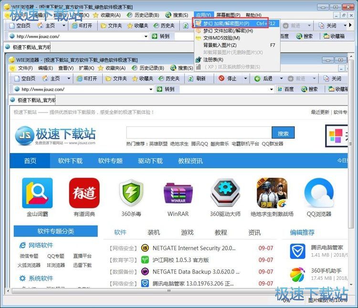The height and width of the screenshot is (308, 358).
Task: Open 查看(V) menu in inner window
Action: [x=66, y=68]
